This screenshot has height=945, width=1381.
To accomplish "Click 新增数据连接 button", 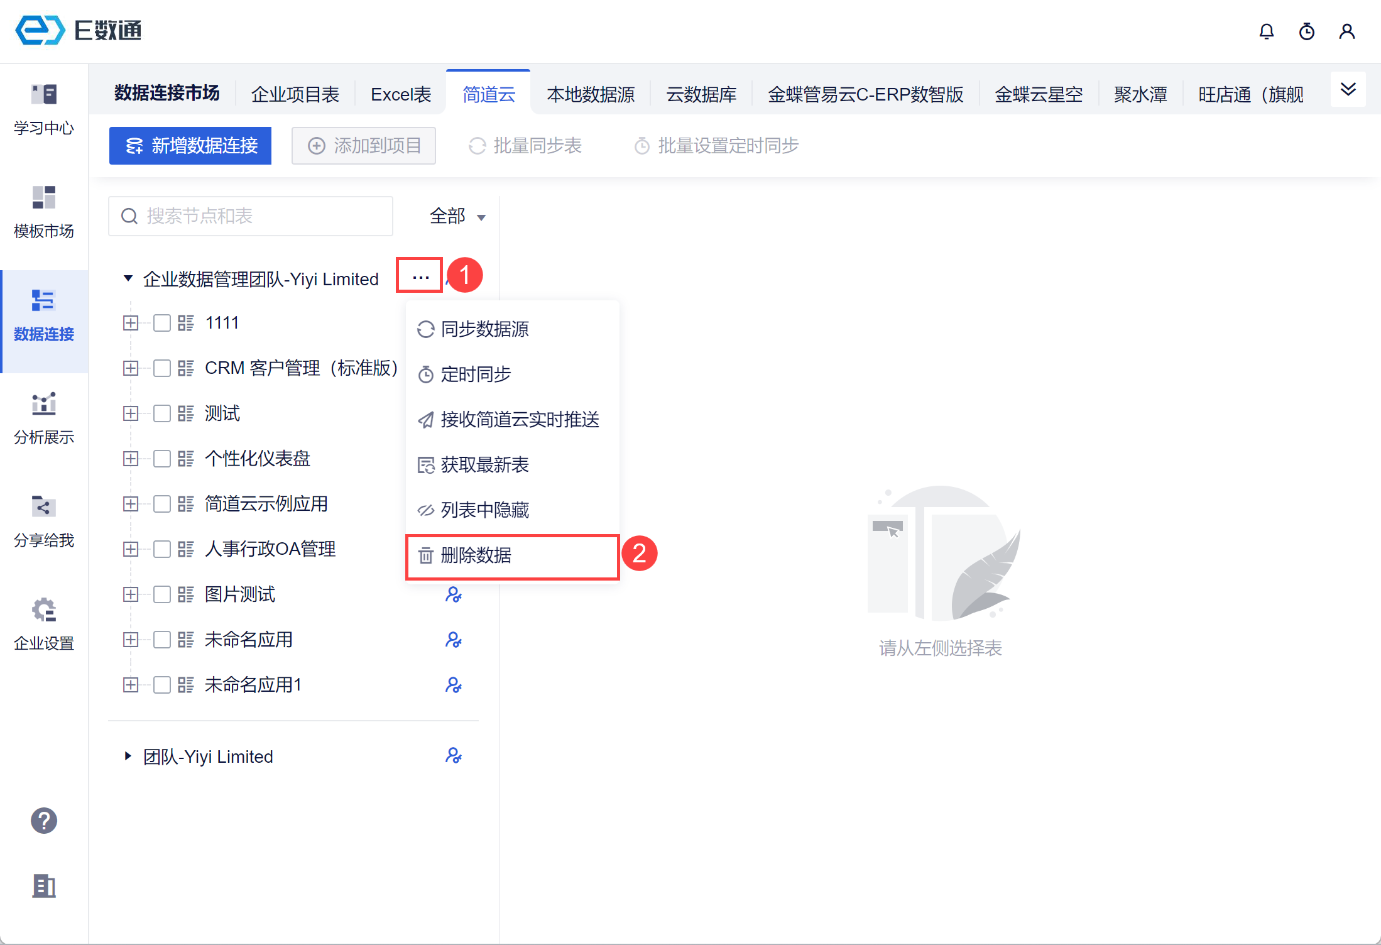I will tap(190, 146).
